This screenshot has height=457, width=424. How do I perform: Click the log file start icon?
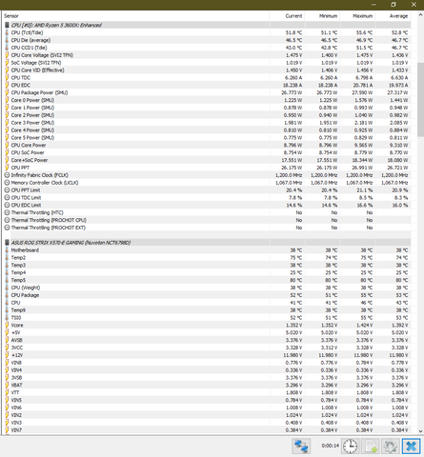(x=371, y=446)
